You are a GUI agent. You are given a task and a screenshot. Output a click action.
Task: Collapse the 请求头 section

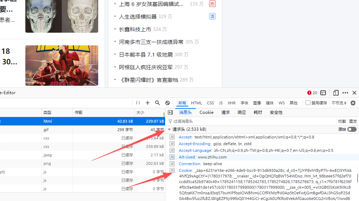169,129
